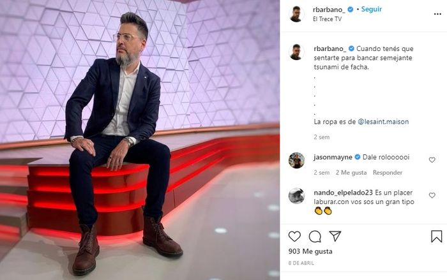Open comments with the speech bubble icon
447x280 pixels.
(315, 237)
